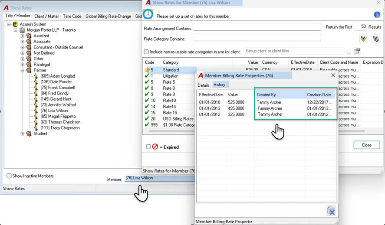Enable Show Inactive Members checkbox

pyautogui.click(x=9, y=176)
